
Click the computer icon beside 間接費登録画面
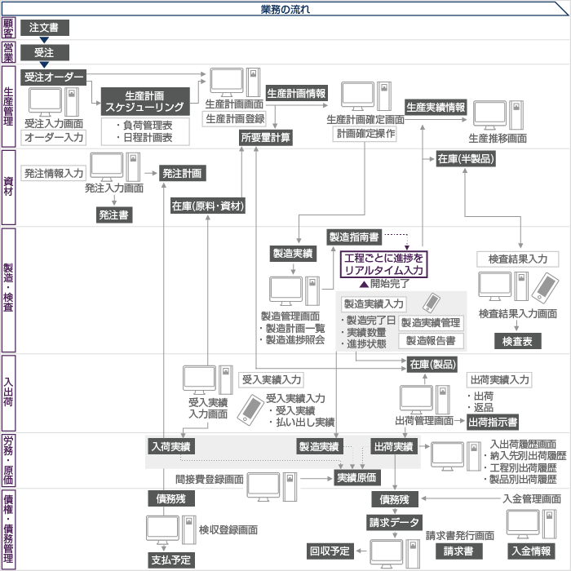pyautogui.click(x=272, y=487)
